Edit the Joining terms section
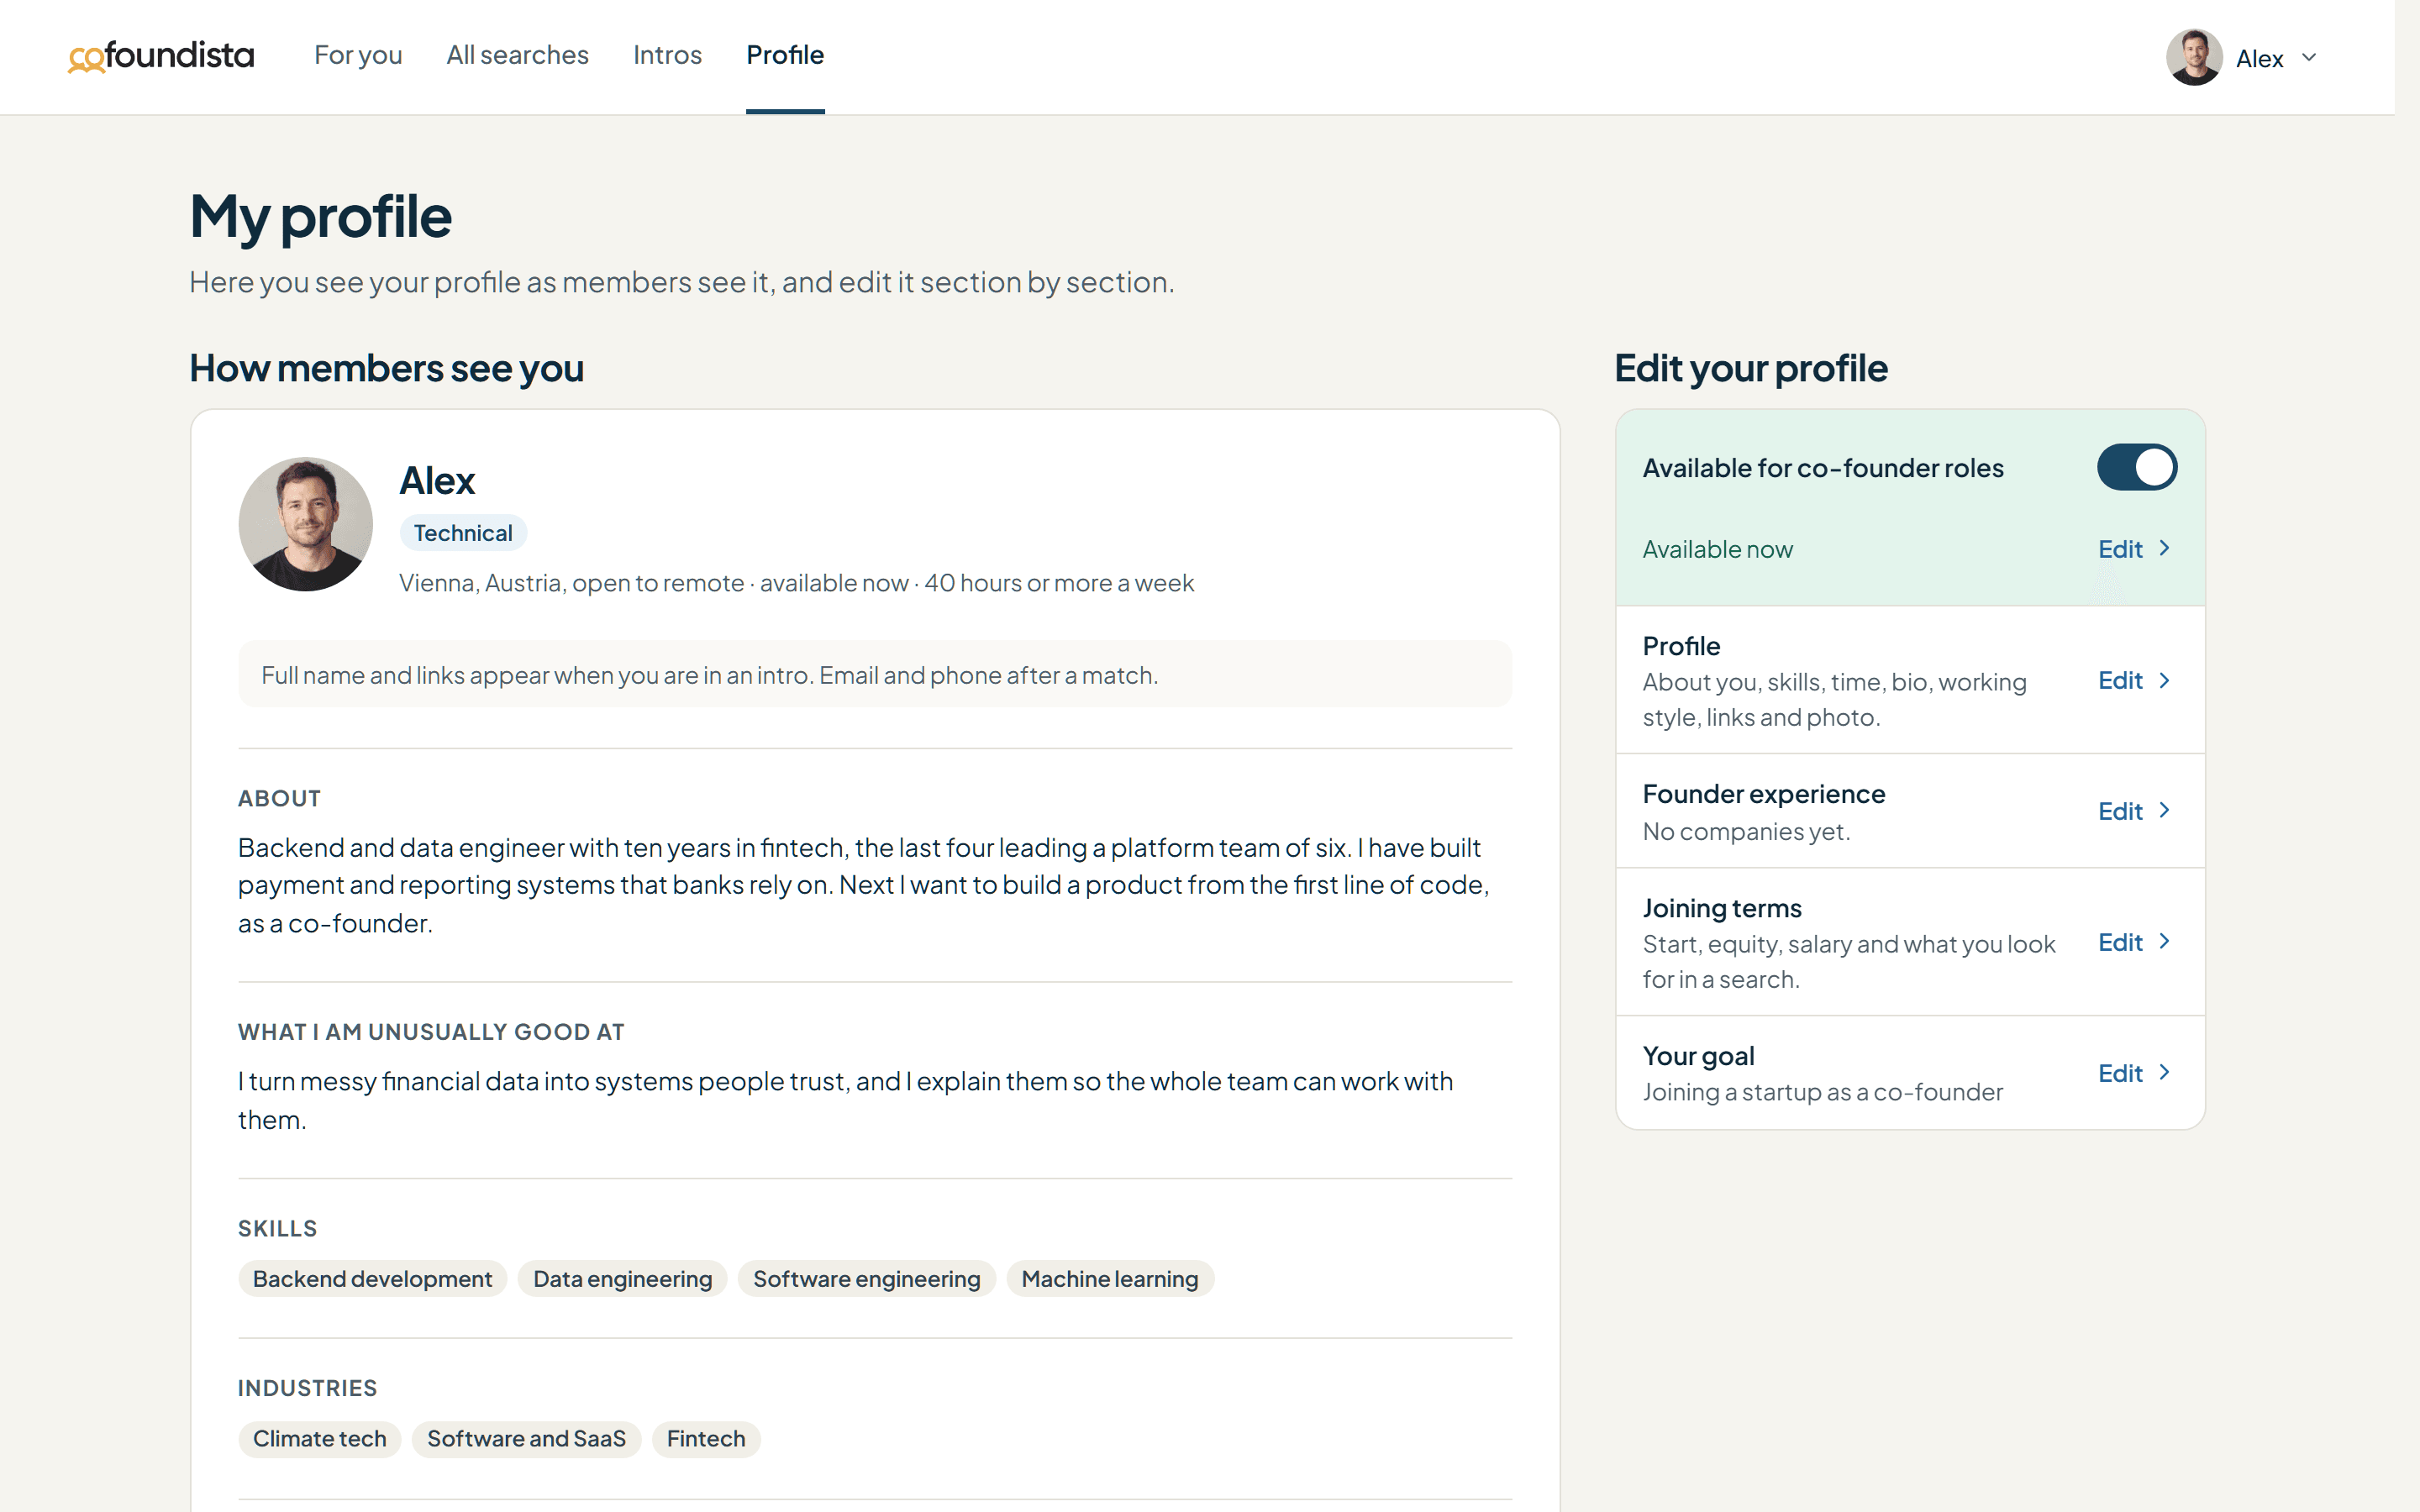Screen dimensions: 2420x1512 click(x=2120, y=942)
